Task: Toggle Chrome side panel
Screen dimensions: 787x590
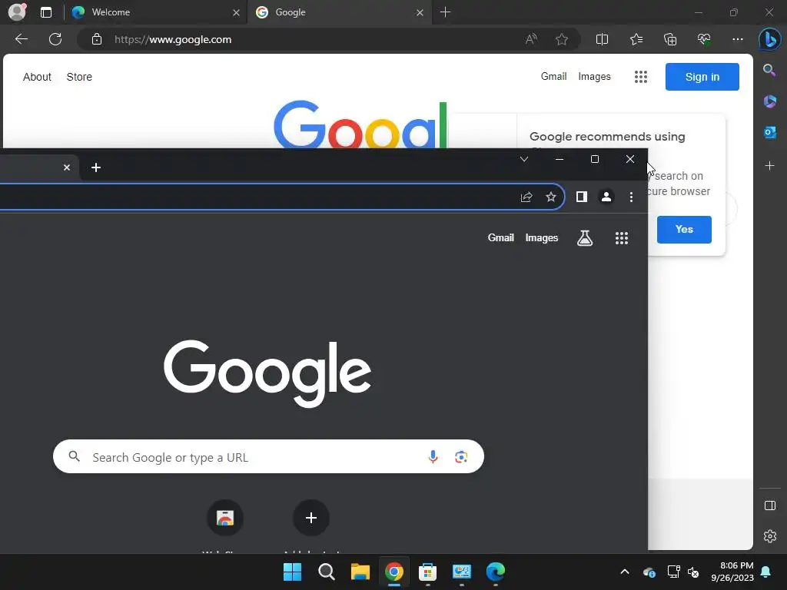Action: (x=582, y=197)
